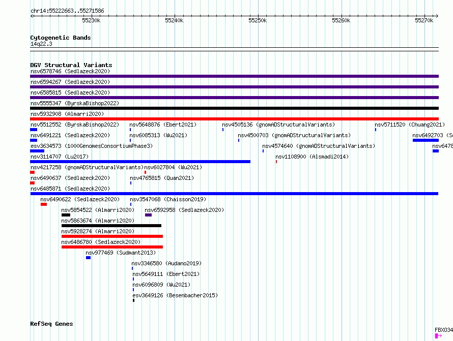Select nsv6027804 (Wu2021) label
Image resolution: width=453 pixels, height=341 pixels.
173,167
